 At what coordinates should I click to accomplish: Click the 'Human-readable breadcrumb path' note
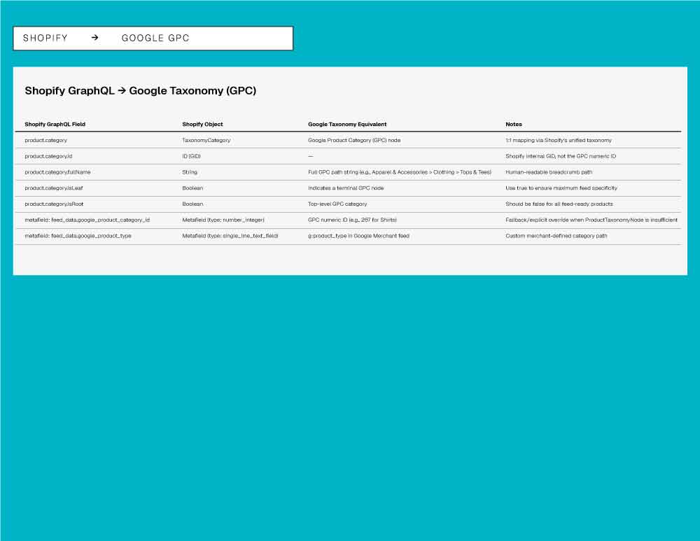click(549, 172)
